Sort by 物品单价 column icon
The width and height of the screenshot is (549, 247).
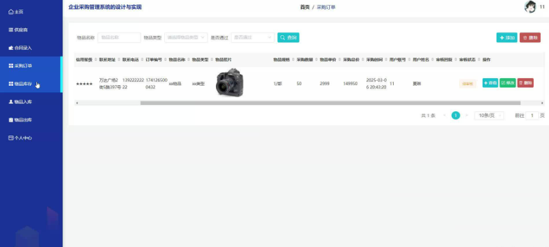339,60
